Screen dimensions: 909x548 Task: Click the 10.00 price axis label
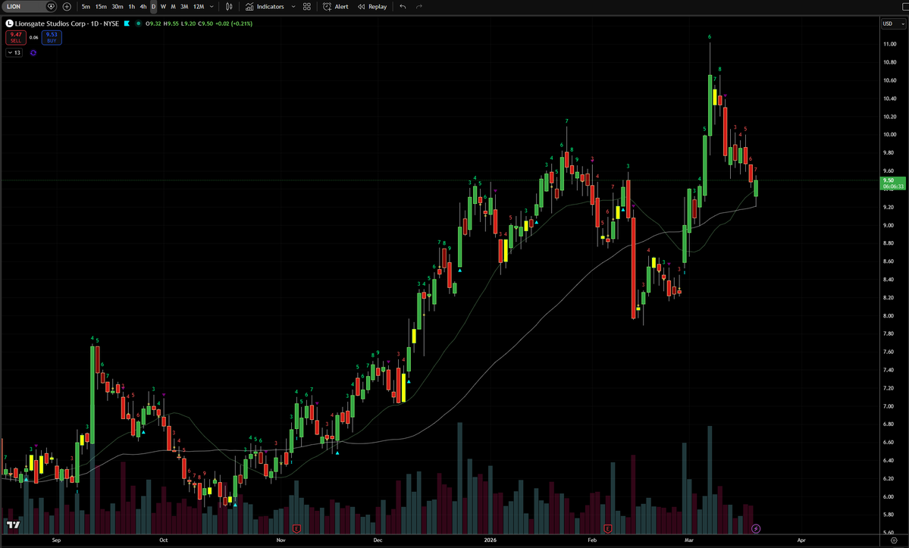click(x=889, y=134)
